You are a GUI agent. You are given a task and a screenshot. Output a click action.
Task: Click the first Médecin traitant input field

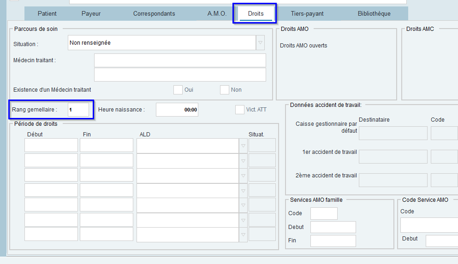point(180,60)
